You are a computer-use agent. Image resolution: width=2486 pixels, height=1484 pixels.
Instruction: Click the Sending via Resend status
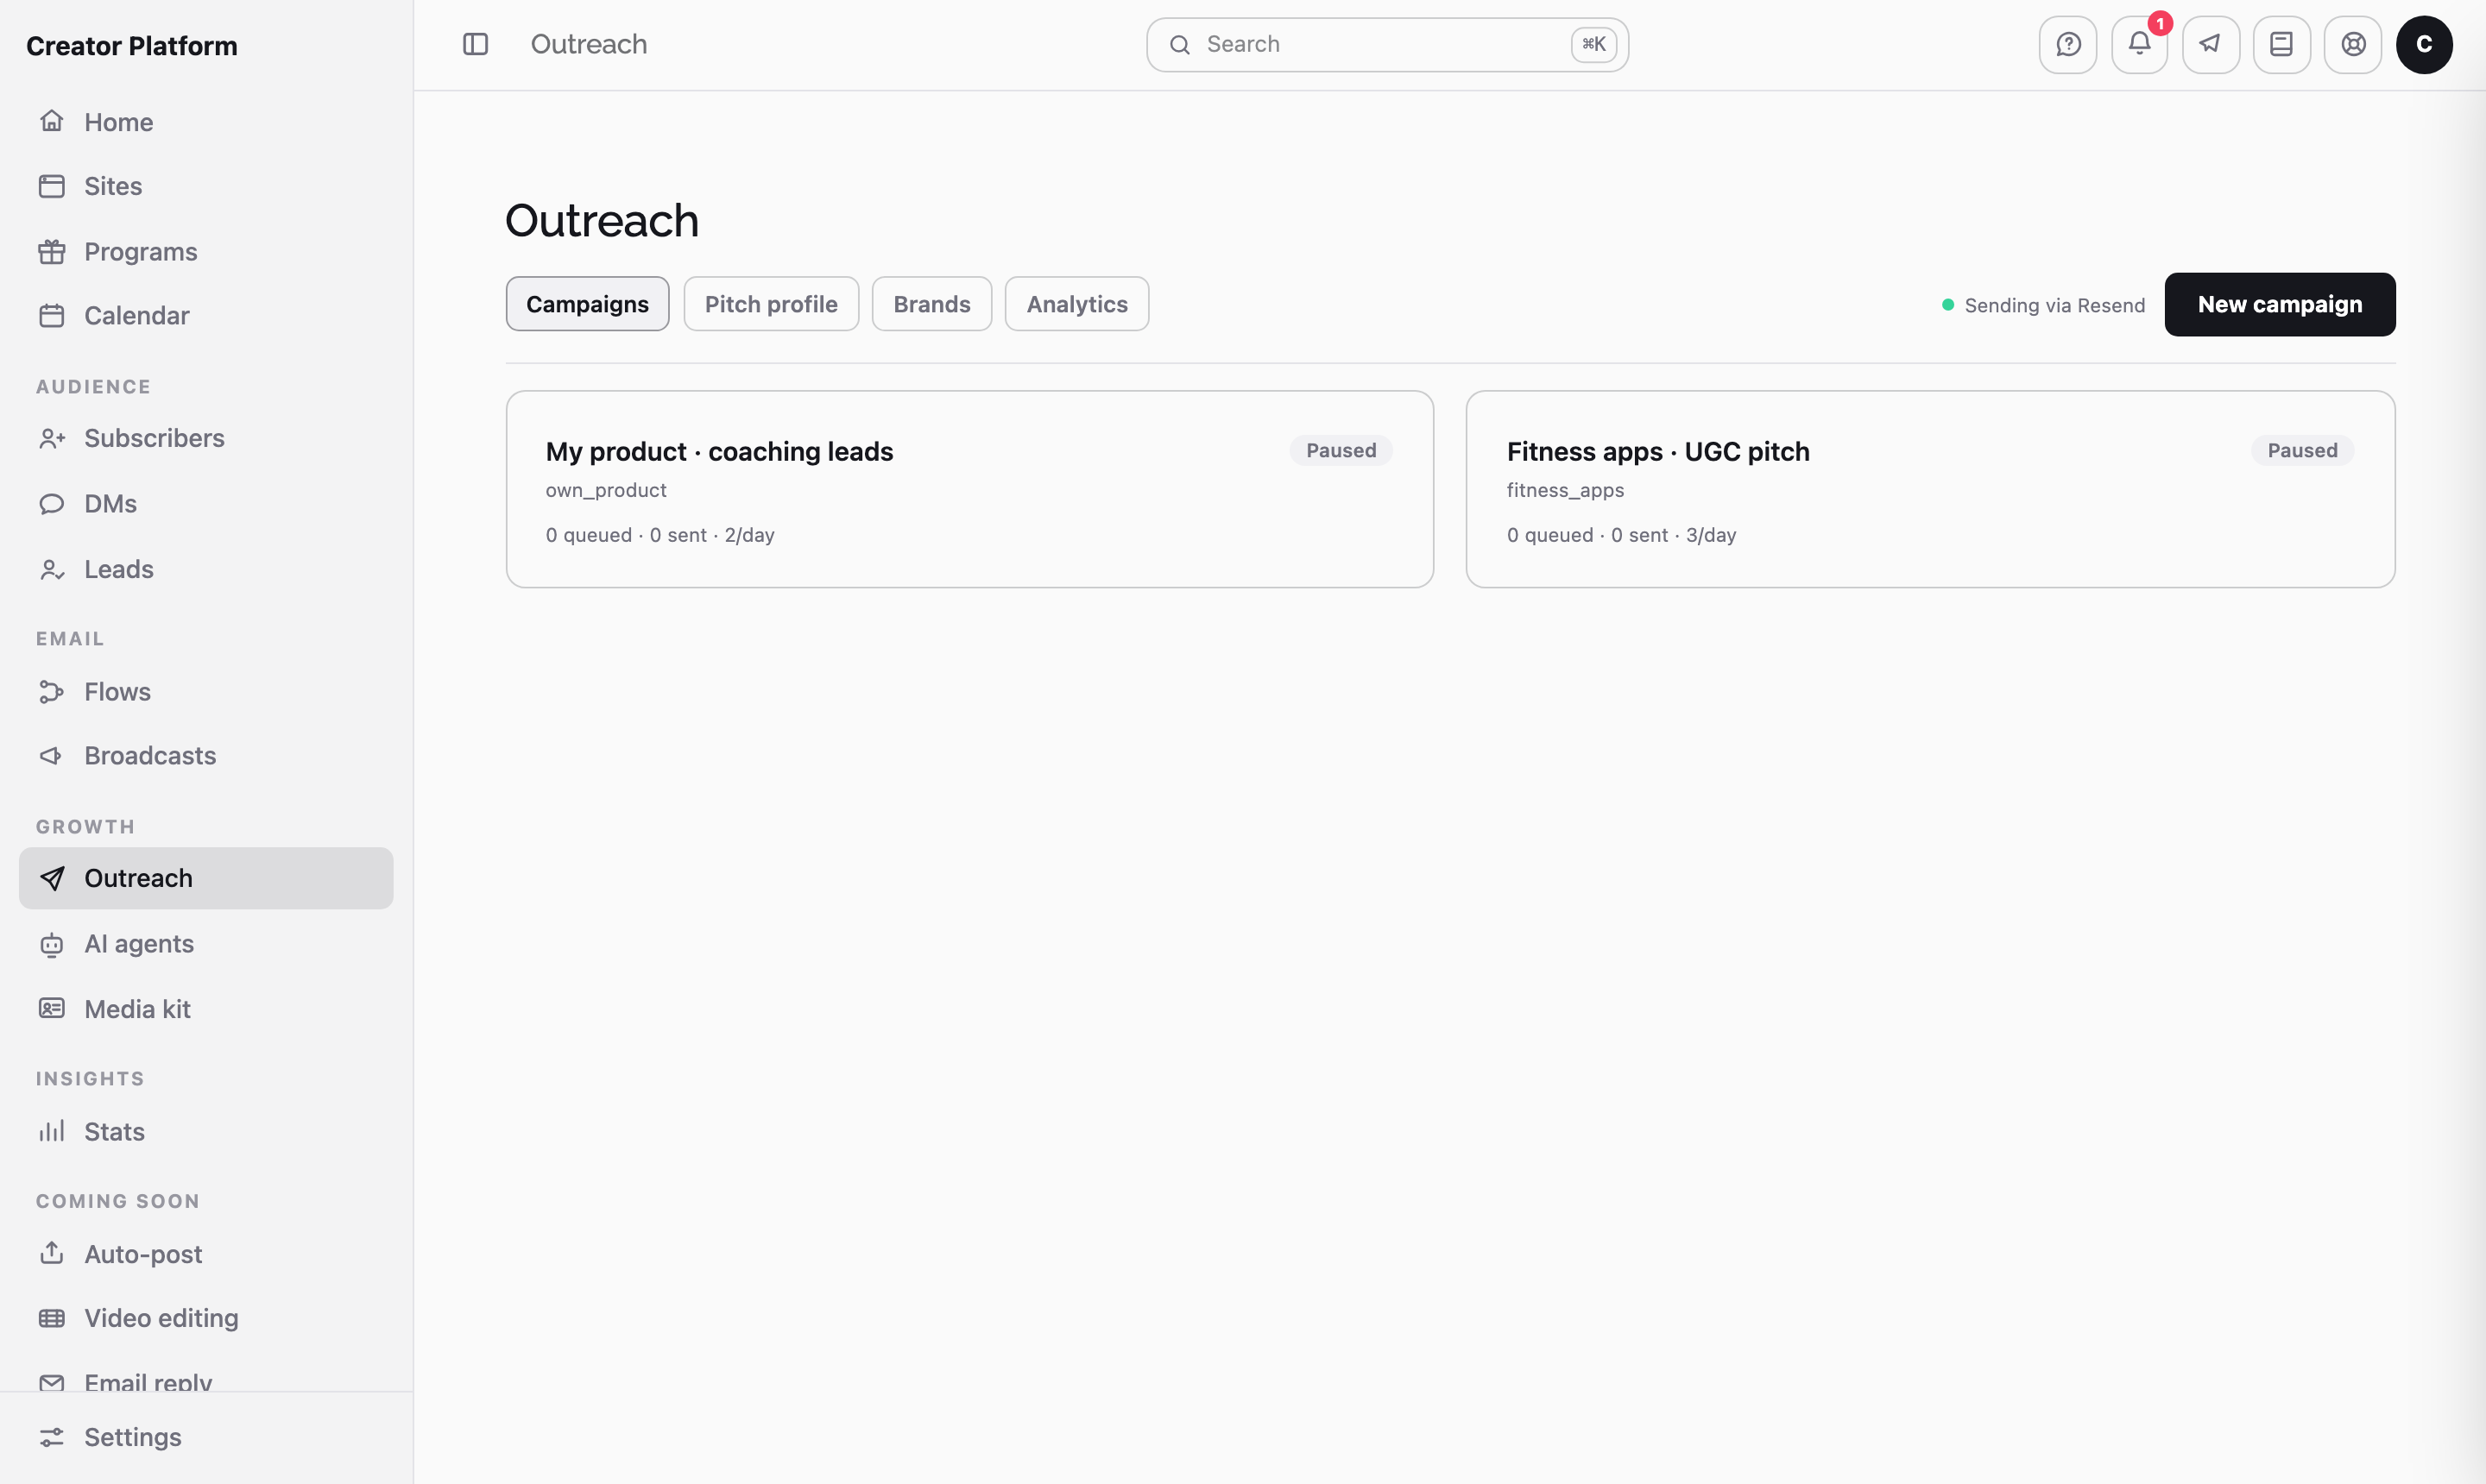click(x=2044, y=305)
